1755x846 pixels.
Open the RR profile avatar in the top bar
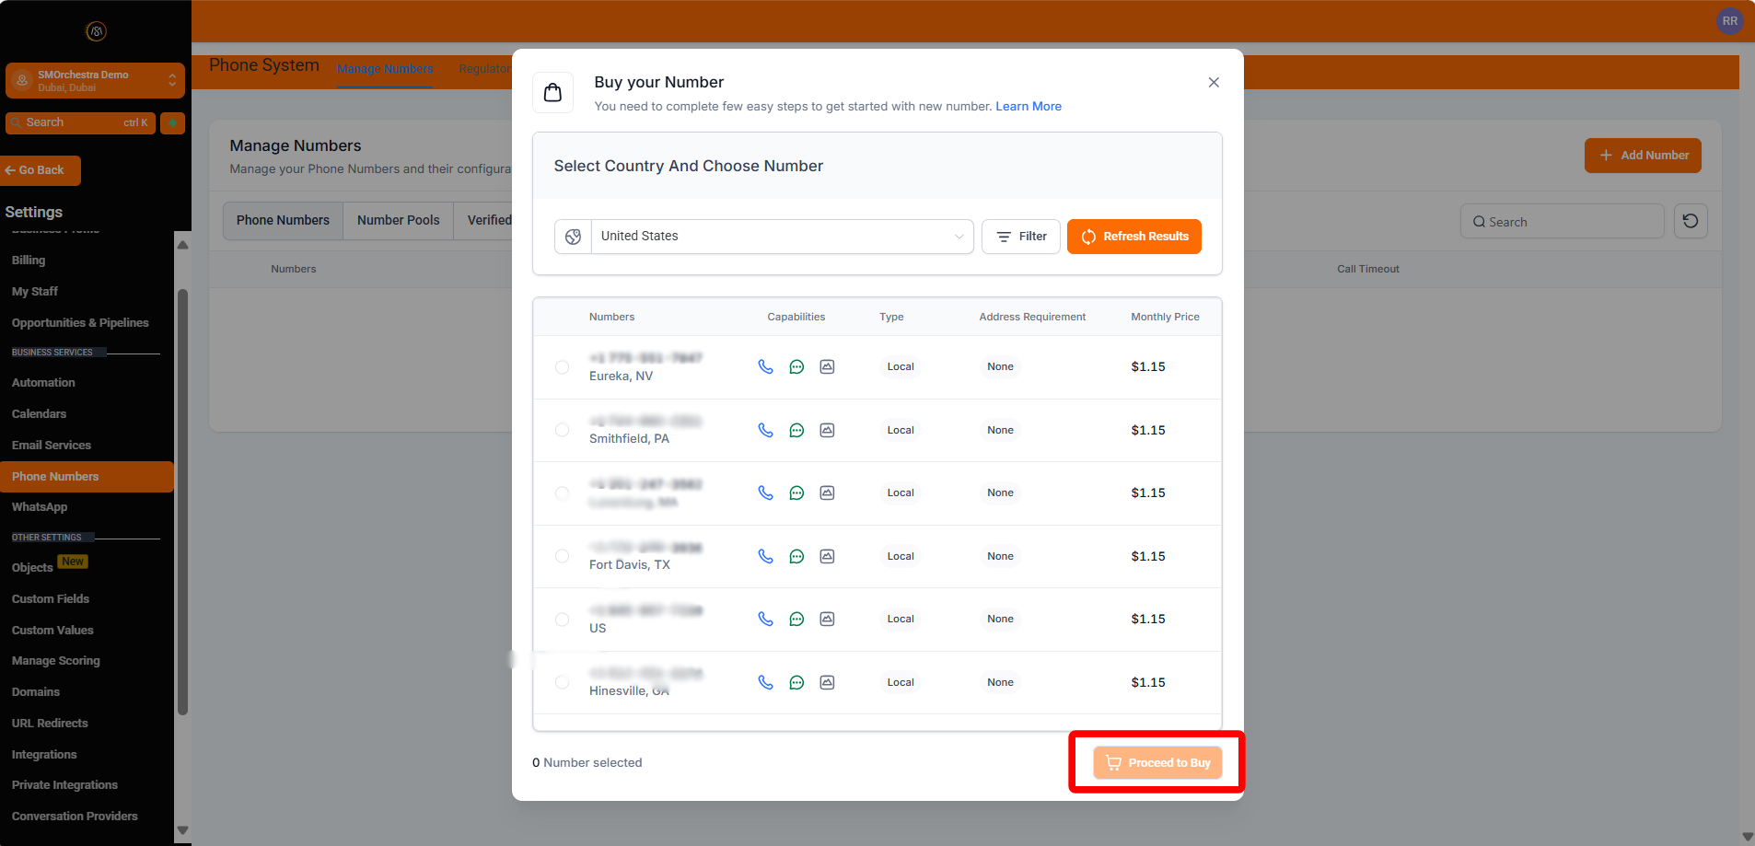[x=1728, y=20]
